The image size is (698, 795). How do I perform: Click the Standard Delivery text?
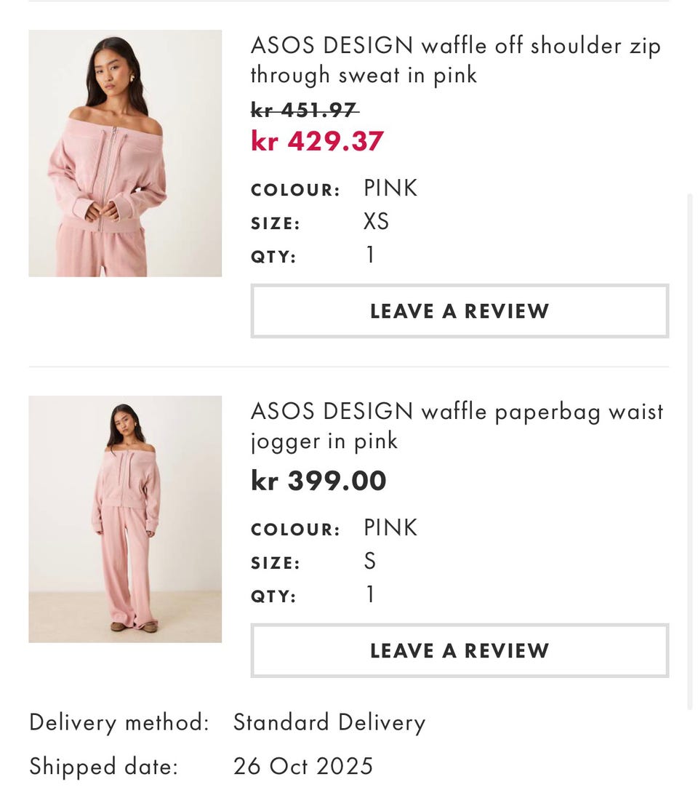point(329,722)
